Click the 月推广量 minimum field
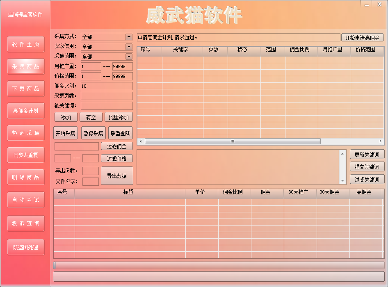 (x=91, y=66)
